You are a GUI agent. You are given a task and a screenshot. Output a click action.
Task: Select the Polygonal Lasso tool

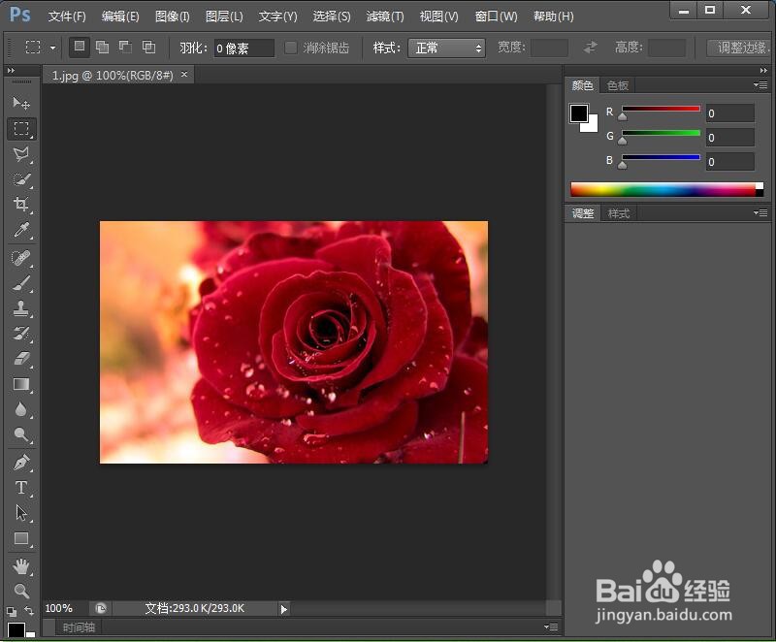[20, 154]
